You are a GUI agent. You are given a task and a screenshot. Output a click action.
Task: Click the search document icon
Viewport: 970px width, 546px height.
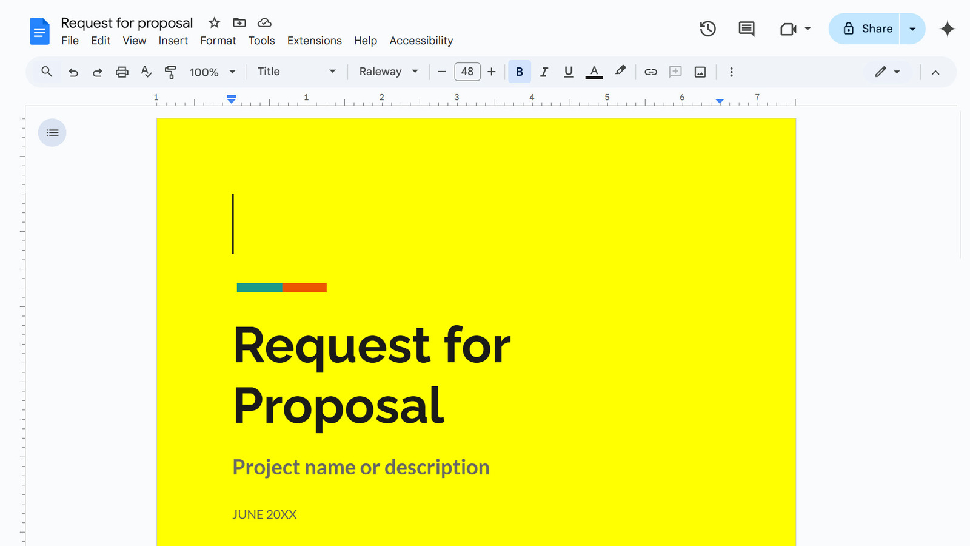[x=46, y=72]
